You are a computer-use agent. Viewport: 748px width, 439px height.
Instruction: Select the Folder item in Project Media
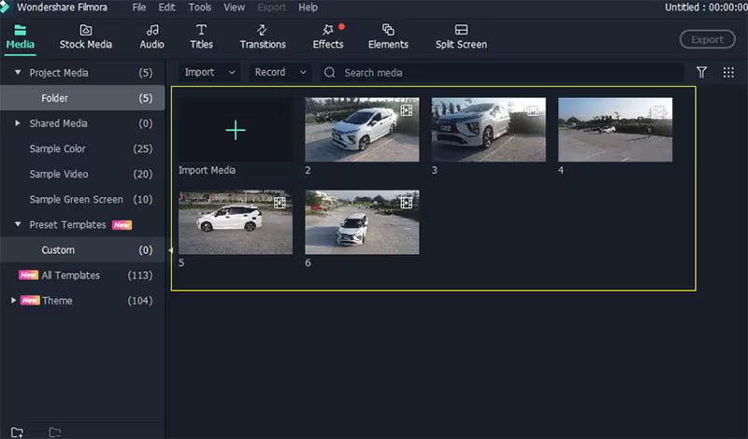[x=82, y=98]
